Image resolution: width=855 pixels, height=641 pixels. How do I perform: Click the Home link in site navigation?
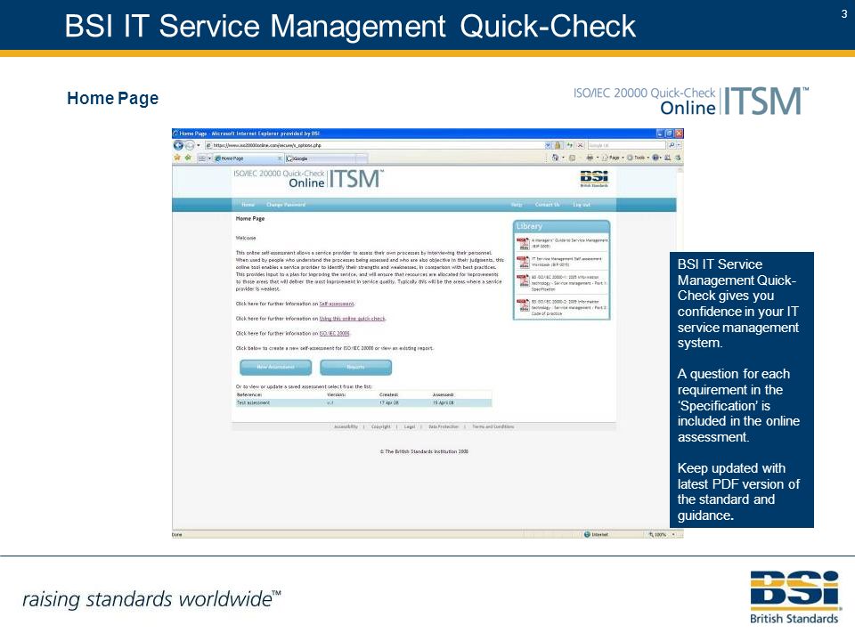pyautogui.click(x=248, y=205)
